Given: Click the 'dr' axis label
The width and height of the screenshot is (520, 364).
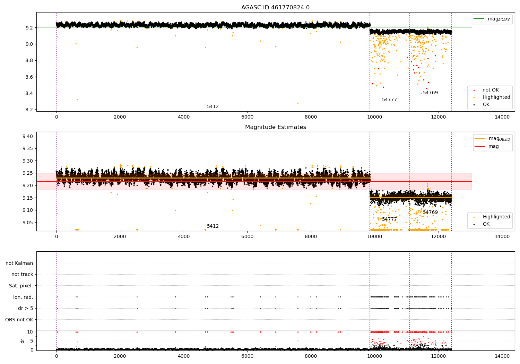Looking at the screenshot, I should pos(23,341).
